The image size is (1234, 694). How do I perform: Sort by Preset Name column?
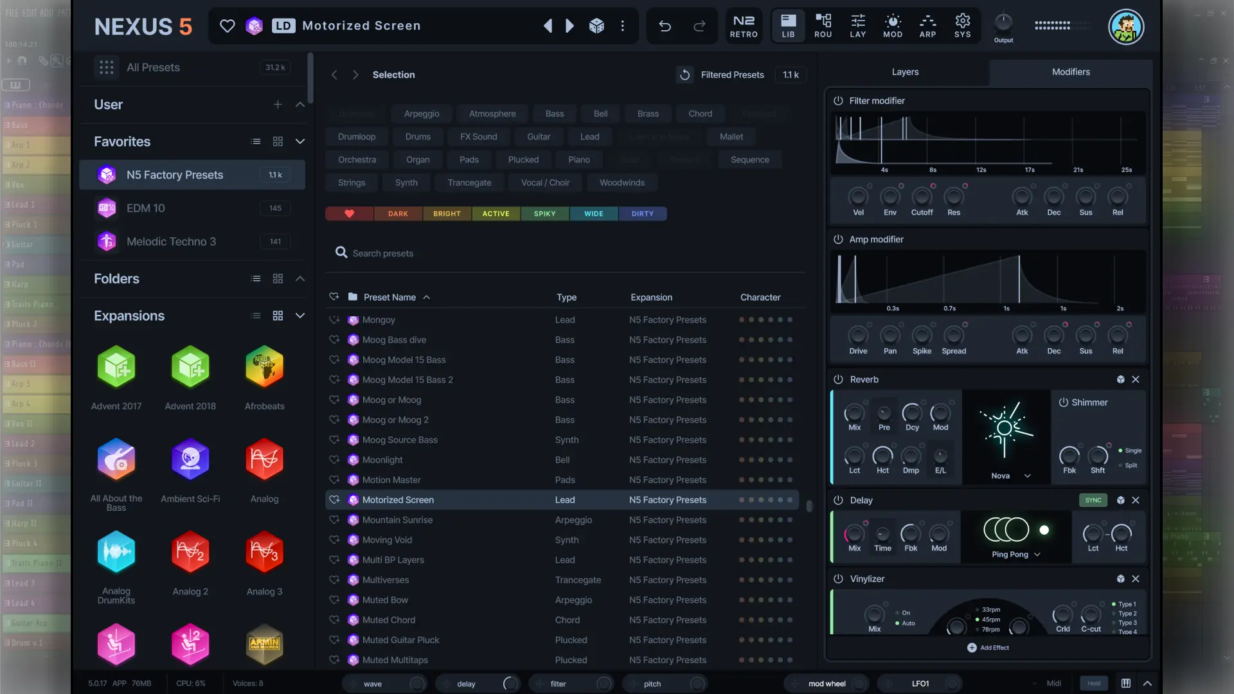tap(397, 298)
